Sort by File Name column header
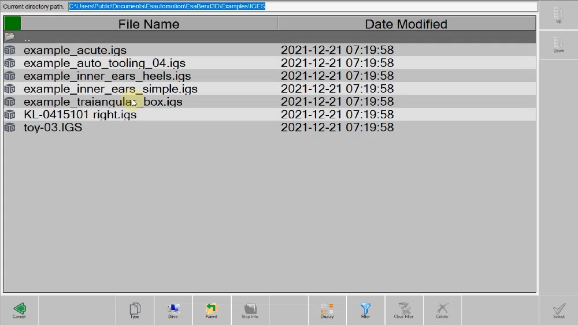The image size is (578, 325). pyautogui.click(x=149, y=24)
